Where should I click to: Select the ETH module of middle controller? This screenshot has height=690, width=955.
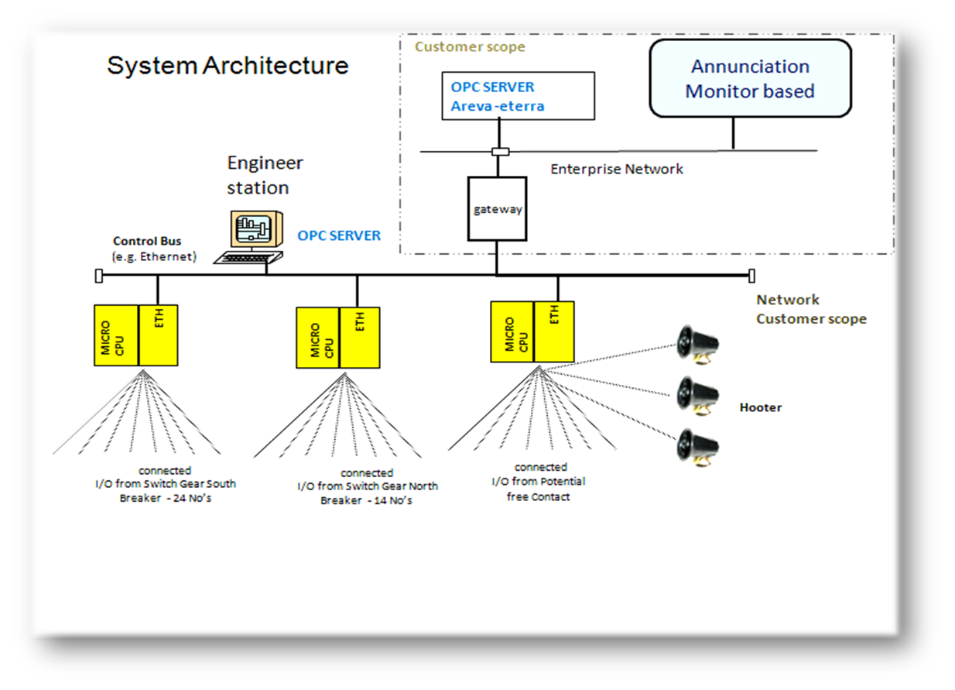(360, 338)
